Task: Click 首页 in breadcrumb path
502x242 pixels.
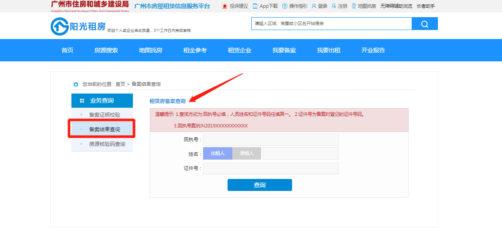Action: pyautogui.click(x=120, y=84)
